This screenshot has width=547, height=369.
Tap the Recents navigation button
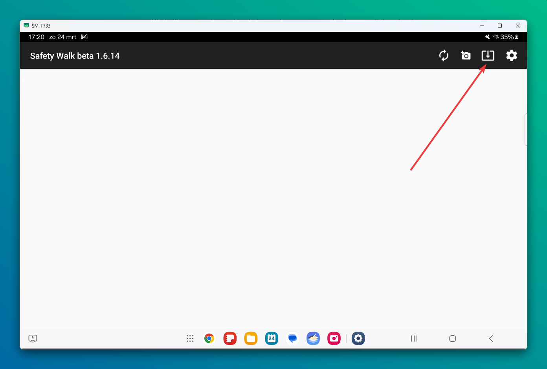tap(414, 338)
